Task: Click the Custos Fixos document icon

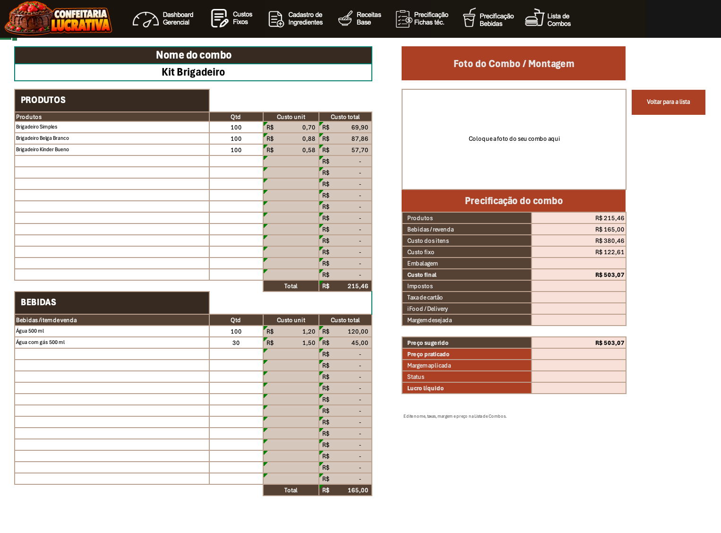Action: coord(219,18)
